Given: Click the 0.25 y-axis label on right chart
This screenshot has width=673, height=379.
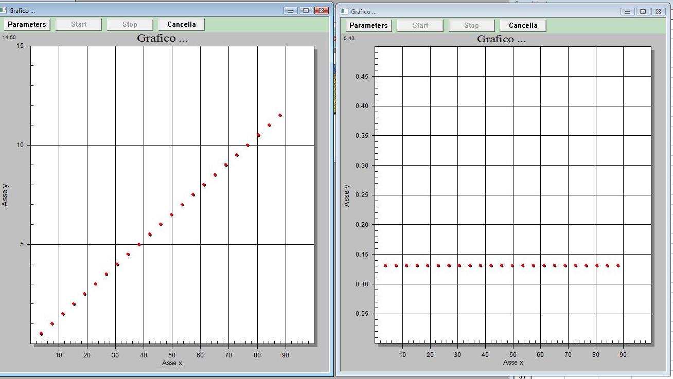Looking at the screenshot, I should pyautogui.click(x=362, y=195).
